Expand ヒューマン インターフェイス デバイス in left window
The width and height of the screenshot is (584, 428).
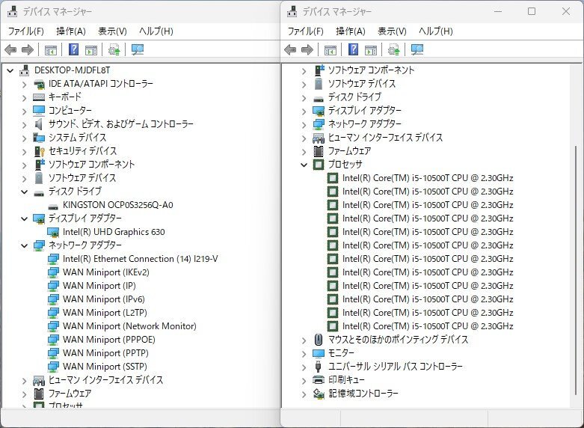24,381
